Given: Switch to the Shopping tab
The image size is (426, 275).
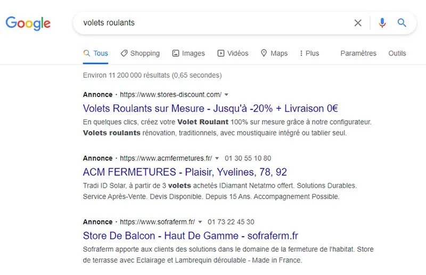Looking at the screenshot, I should [x=140, y=53].
